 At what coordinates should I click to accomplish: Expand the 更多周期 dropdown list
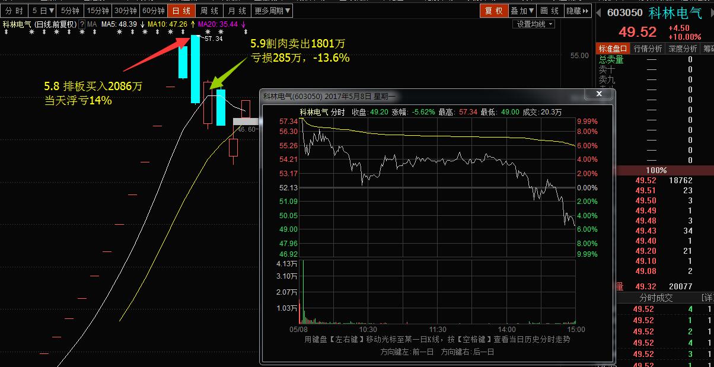pos(272,11)
